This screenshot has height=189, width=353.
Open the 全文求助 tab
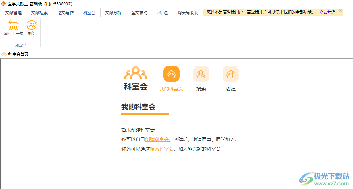pyautogui.click(x=139, y=13)
